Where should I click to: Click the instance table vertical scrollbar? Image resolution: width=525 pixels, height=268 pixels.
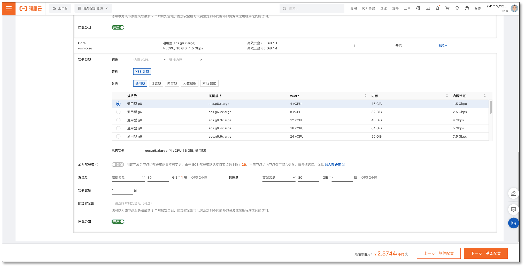tap(490, 107)
